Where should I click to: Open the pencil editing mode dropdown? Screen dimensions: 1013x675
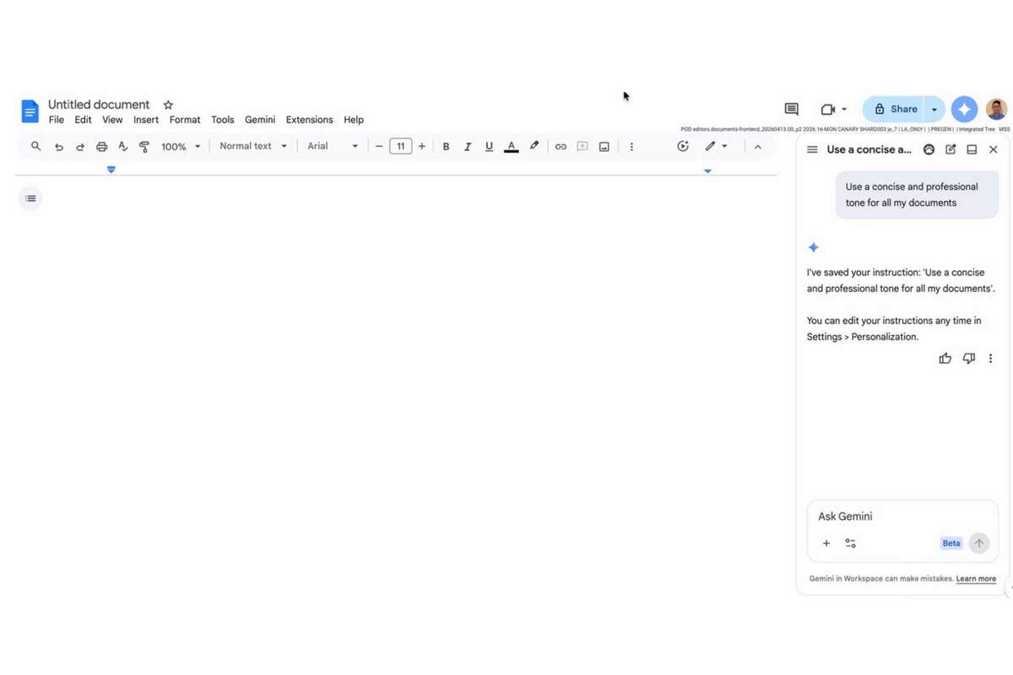pyautogui.click(x=716, y=146)
